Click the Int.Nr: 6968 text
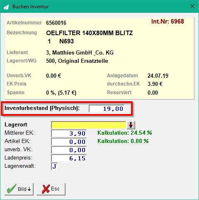This screenshot has height=200, width=199. click(x=167, y=21)
